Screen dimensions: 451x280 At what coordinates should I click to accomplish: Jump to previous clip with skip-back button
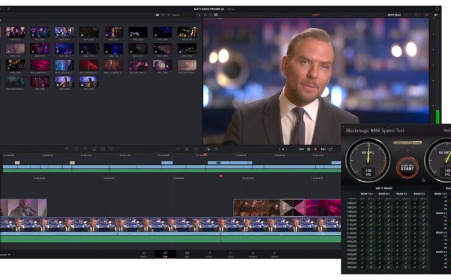coord(301,149)
